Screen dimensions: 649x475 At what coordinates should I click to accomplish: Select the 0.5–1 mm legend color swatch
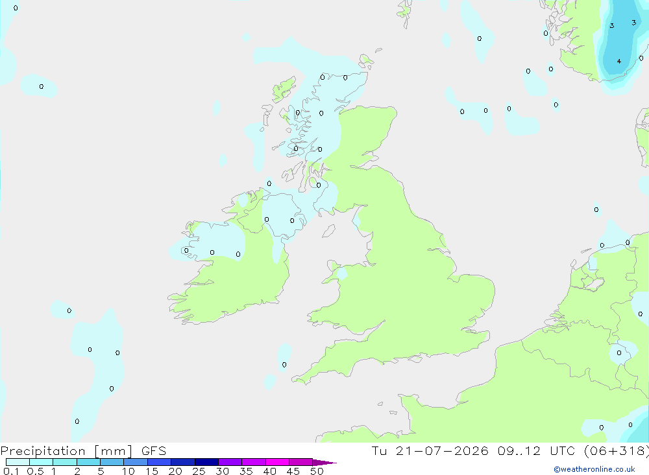click(x=42, y=462)
